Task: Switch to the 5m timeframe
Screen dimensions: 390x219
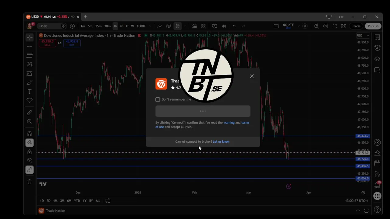Action: click(90, 26)
